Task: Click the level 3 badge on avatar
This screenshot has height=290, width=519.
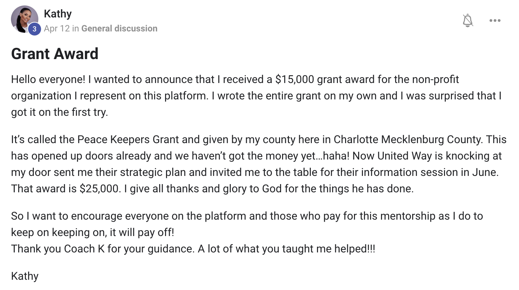Action: [34, 29]
